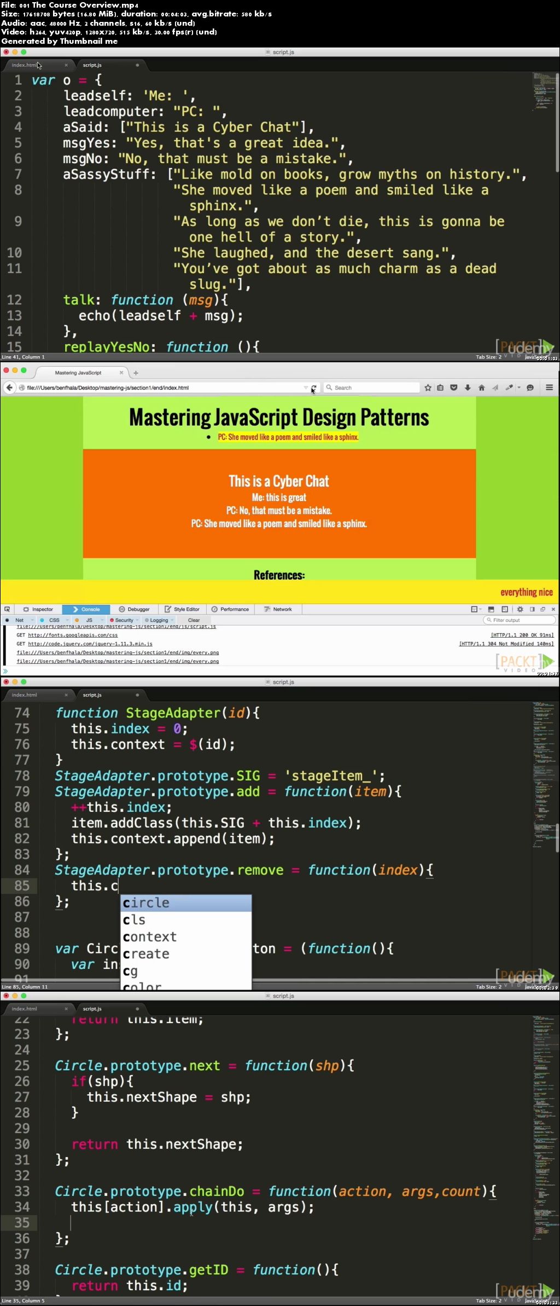Image resolution: width=560 pixels, height=1306 pixels.
Task: Click minimap beside the 'var o' code
Action: (x=544, y=91)
